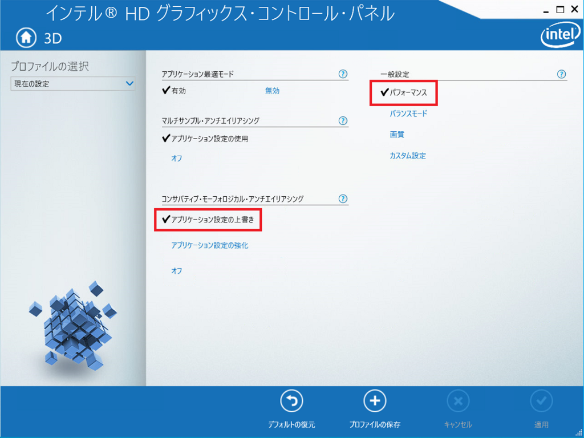This screenshot has width=584, height=438.
Task: Click the 適用 checkmark icon
Action: tap(541, 401)
